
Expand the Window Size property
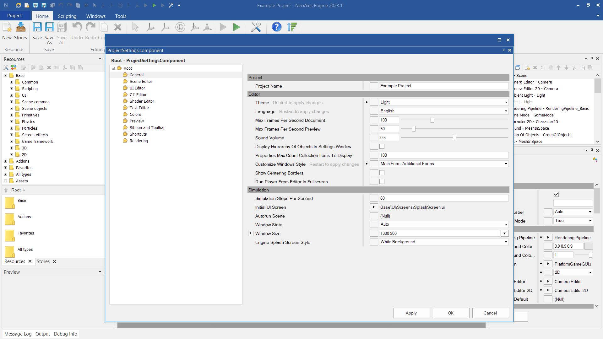coord(251,233)
